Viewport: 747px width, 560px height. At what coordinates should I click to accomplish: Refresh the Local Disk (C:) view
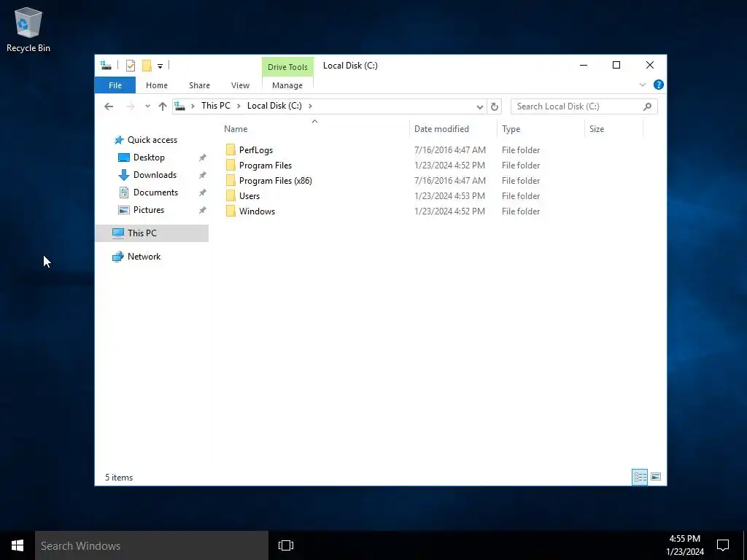495,106
